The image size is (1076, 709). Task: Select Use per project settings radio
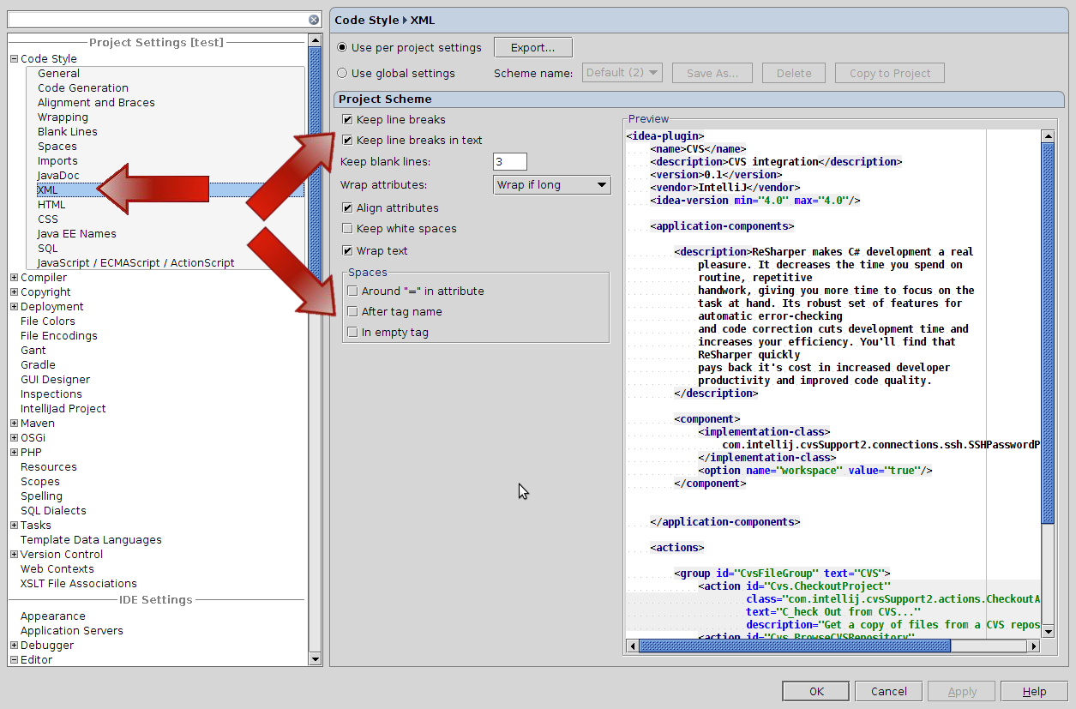[x=343, y=48]
